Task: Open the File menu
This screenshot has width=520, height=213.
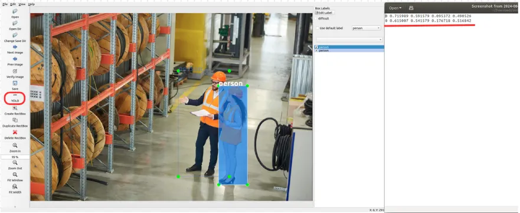Action: click(x=5, y=4)
